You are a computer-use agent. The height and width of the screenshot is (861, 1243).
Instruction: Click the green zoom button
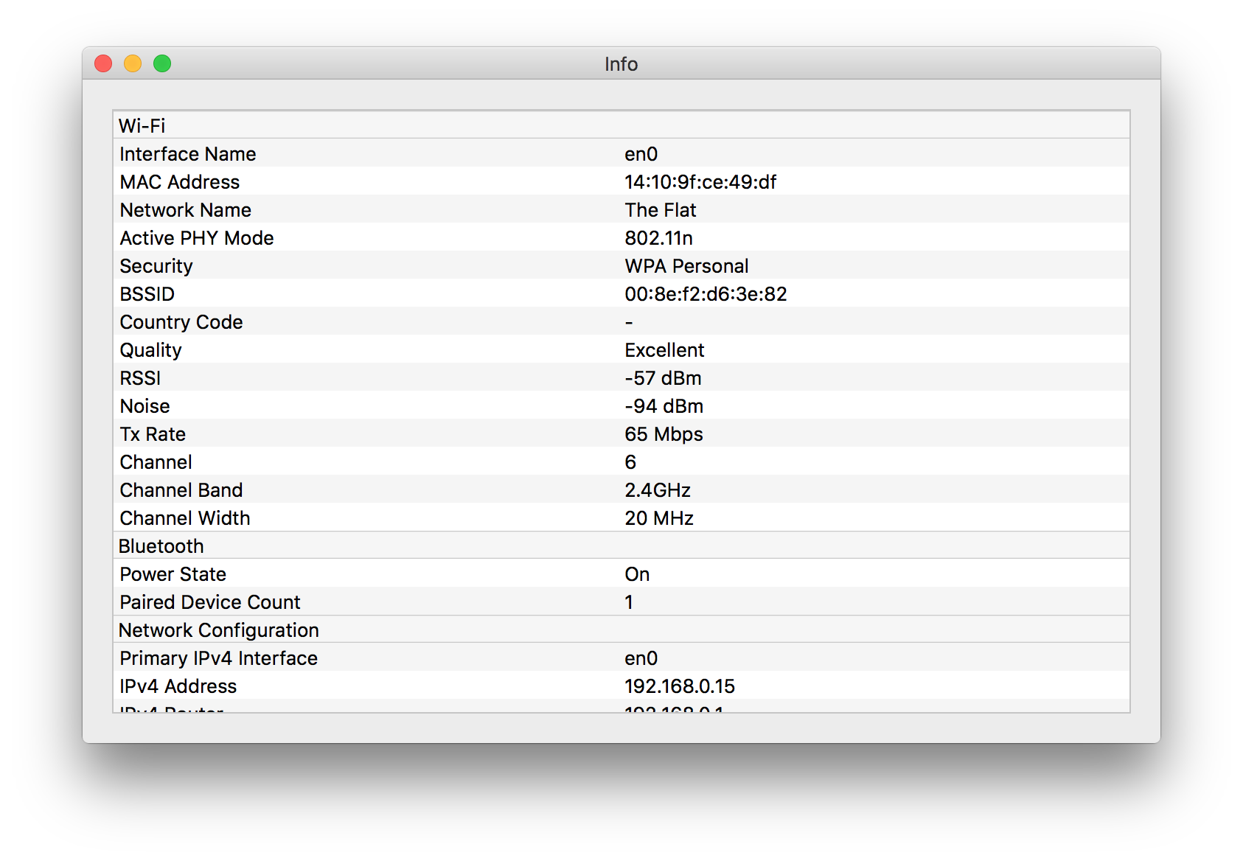(x=162, y=63)
